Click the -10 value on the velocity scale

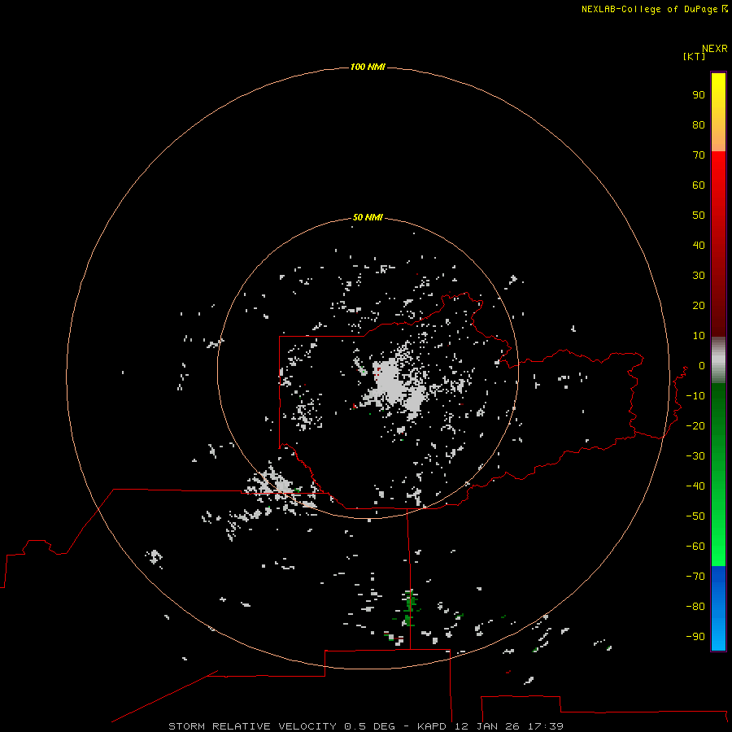click(x=695, y=396)
